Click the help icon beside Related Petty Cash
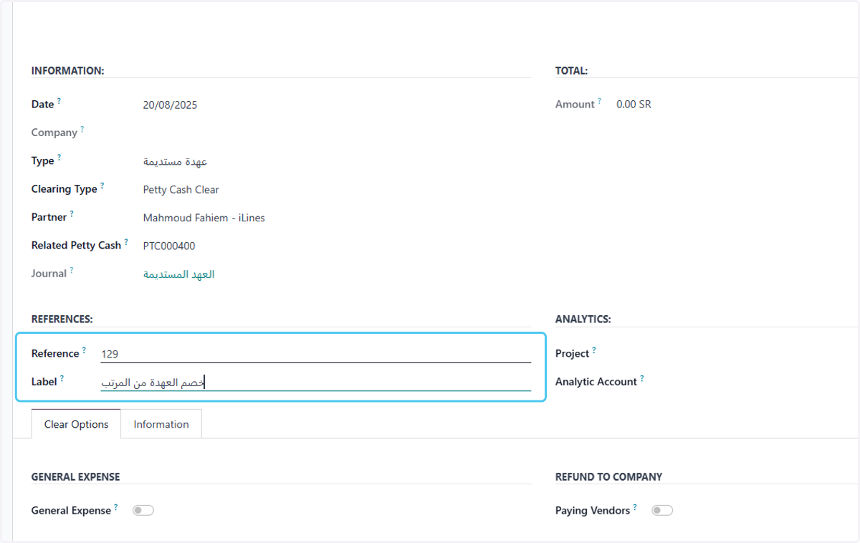The image size is (860, 543). point(126,242)
